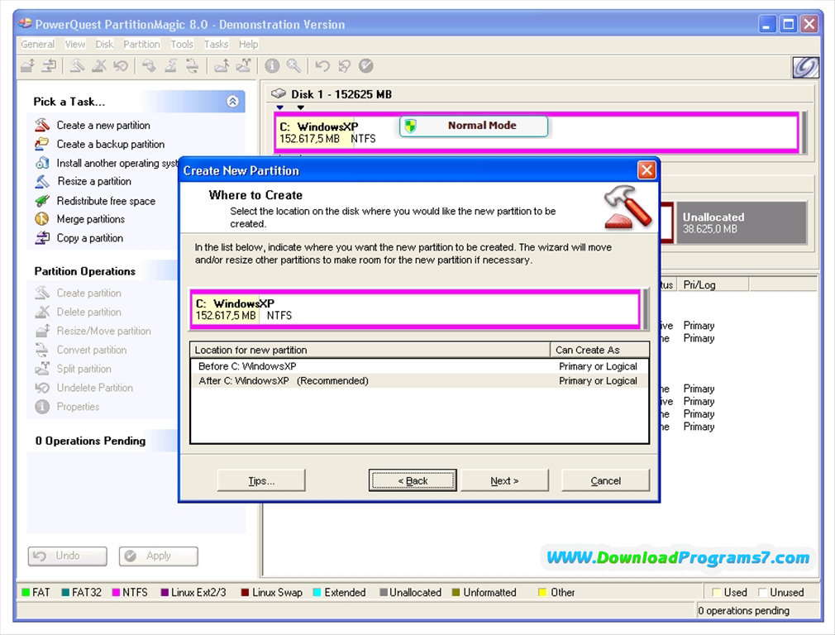Select the Redistribute free space icon
Image resolution: width=835 pixels, height=635 pixels.
click(x=43, y=200)
